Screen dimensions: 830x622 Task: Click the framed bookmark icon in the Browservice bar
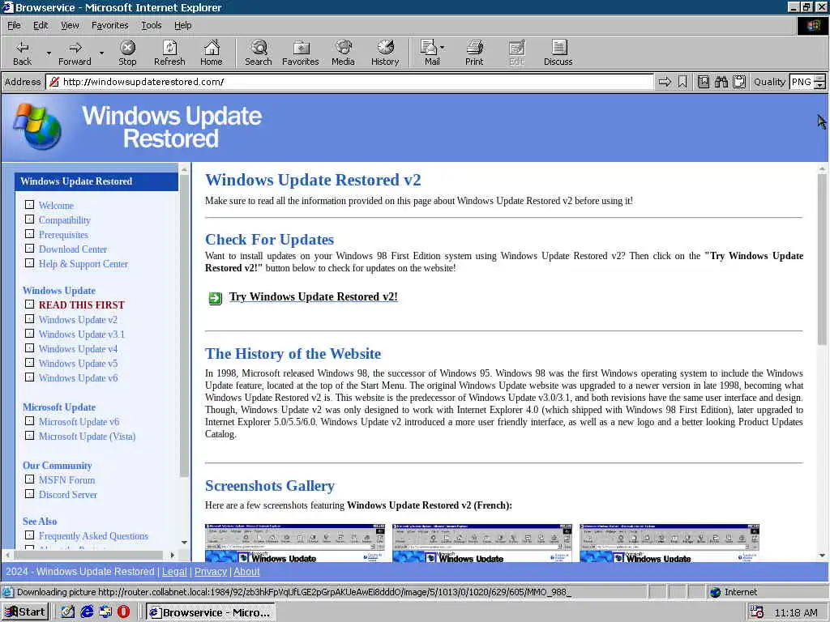(703, 82)
